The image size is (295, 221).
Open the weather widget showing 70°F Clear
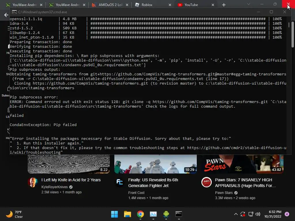(14, 214)
